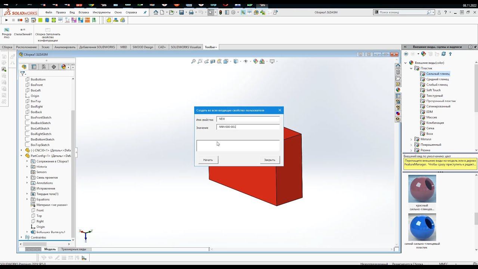Click the Имя свойства input field
This screenshot has width=478, height=269.
(x=248, y=119)
